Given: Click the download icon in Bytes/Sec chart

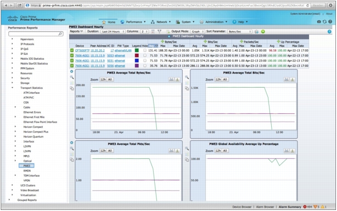Looking at the screenshot, I should tap(177, 79).
